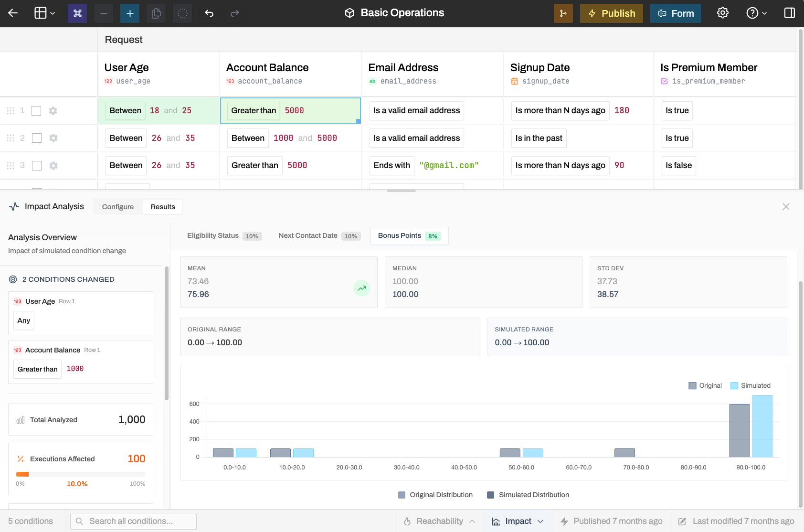804x532 pixels.
Task: Open the version branch icon button
Action: 563,13
